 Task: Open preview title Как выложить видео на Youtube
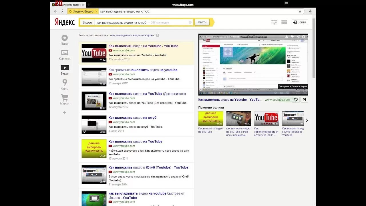click(230, 100)
